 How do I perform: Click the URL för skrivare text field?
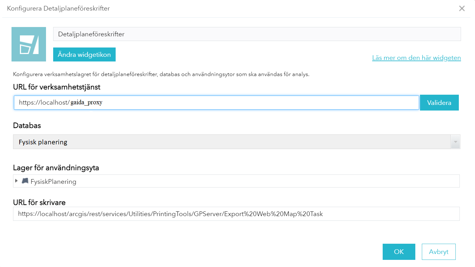236,214
